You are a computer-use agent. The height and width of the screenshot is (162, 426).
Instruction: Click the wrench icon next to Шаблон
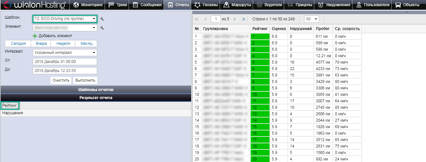102,19
